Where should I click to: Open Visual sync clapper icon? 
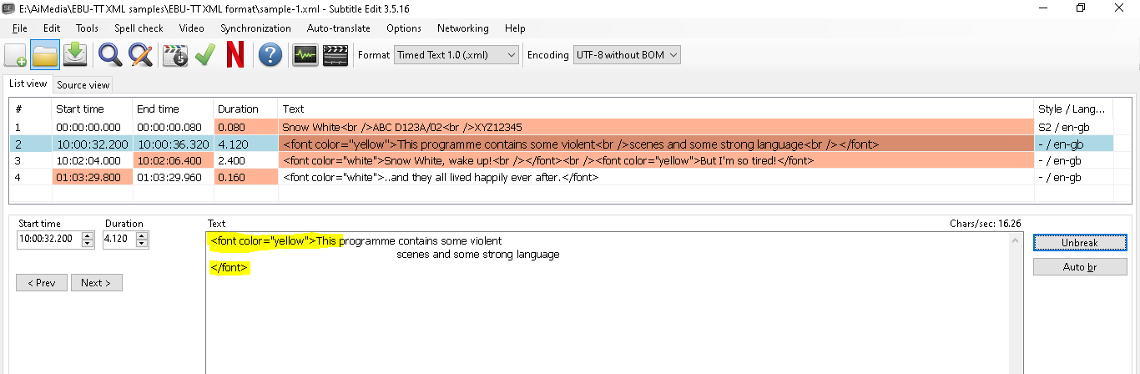tap(174, 55)
